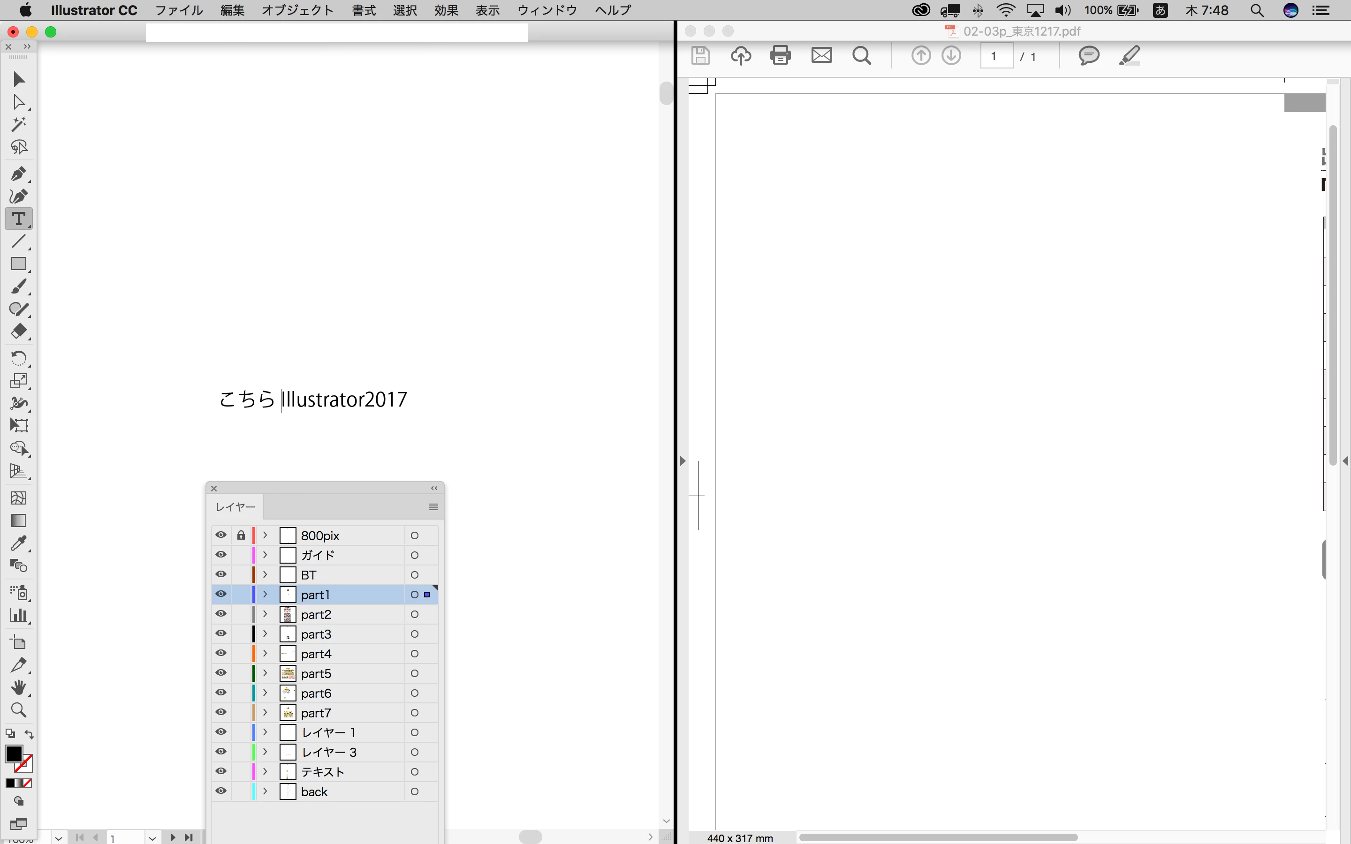Open the オブジェクト menu
This screenshot has height=844, width=1351.
pyautogui.click(x=297, y=10)
